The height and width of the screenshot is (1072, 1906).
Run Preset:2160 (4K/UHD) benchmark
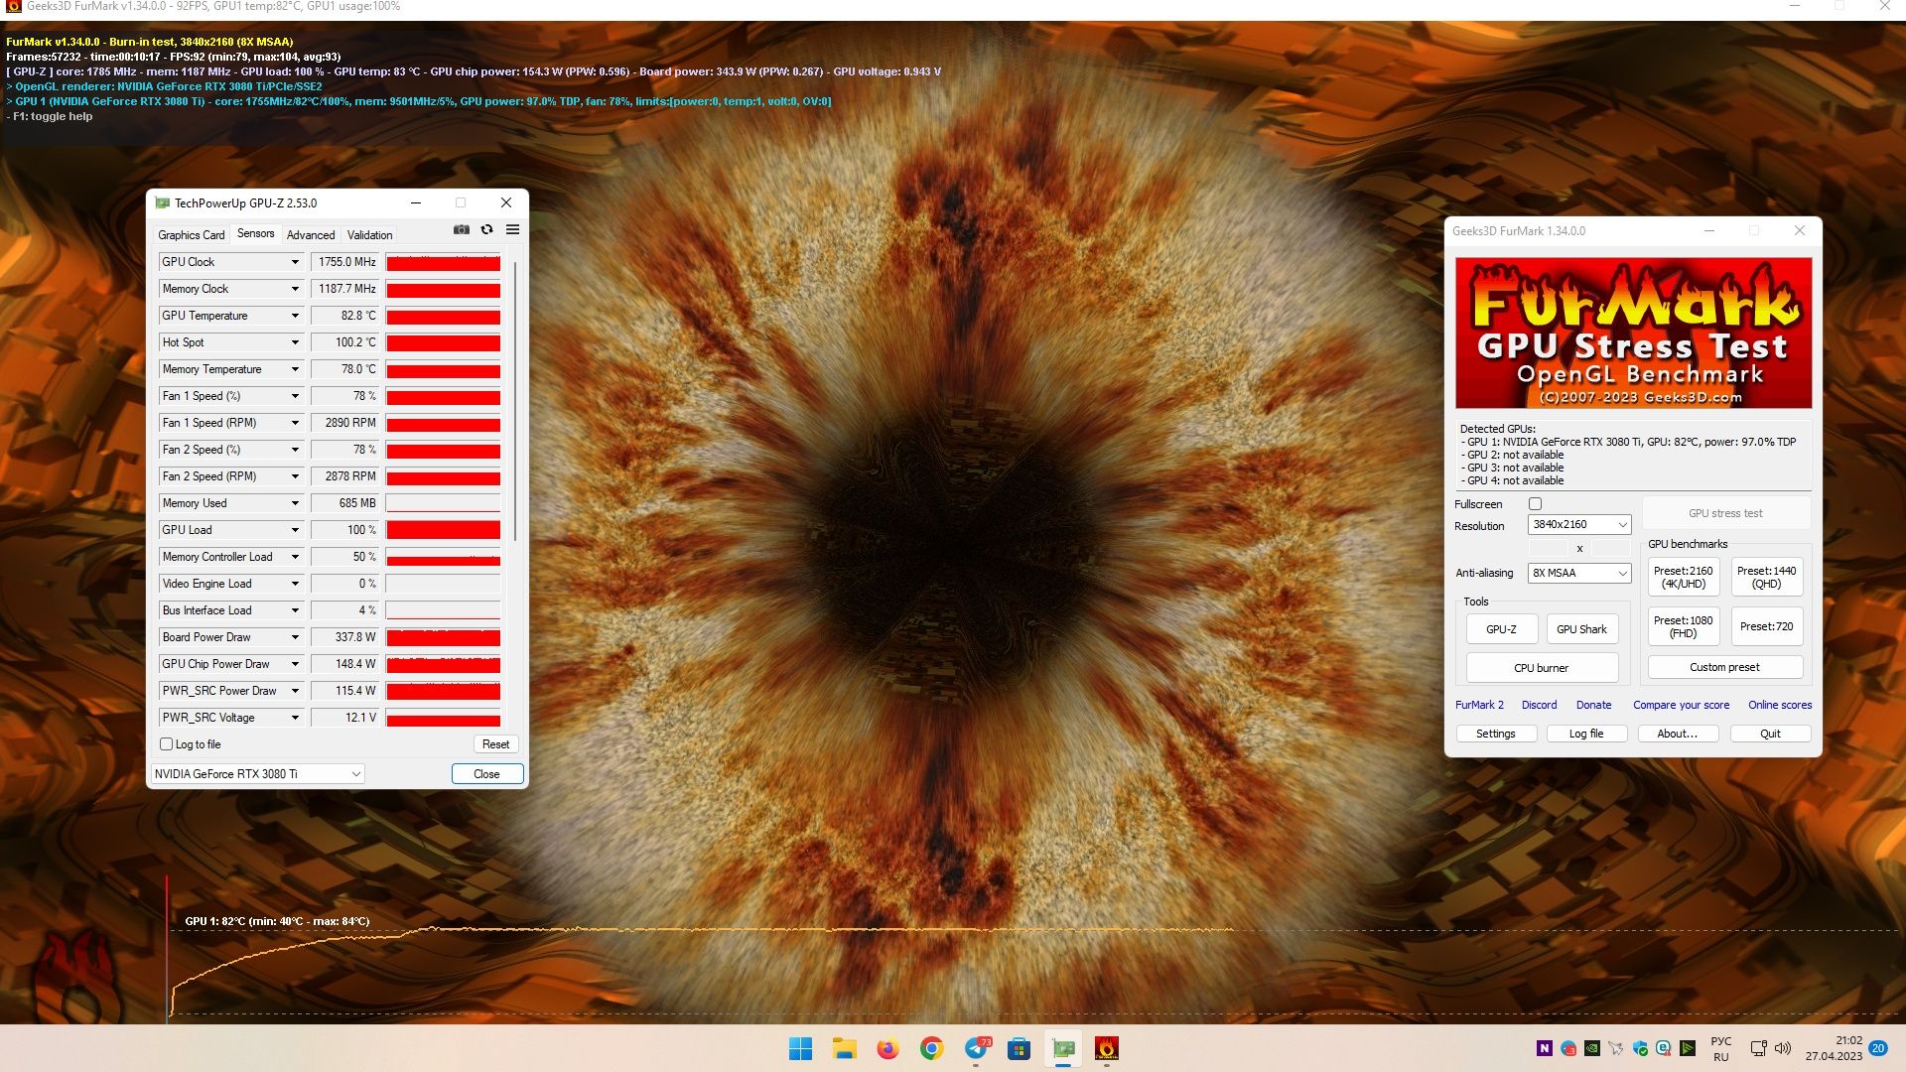(1683, 577)
